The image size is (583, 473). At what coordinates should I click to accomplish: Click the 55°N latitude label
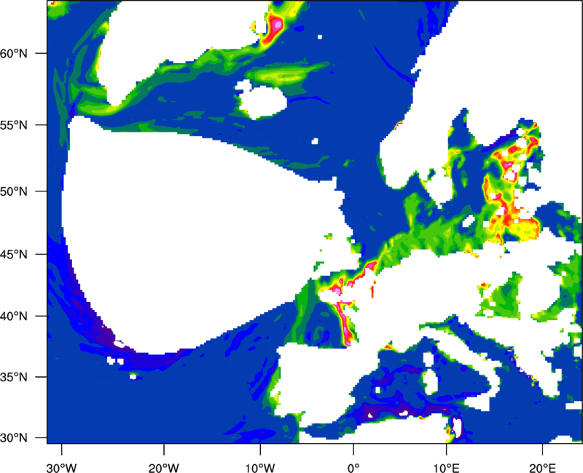[x=14, y=125]
